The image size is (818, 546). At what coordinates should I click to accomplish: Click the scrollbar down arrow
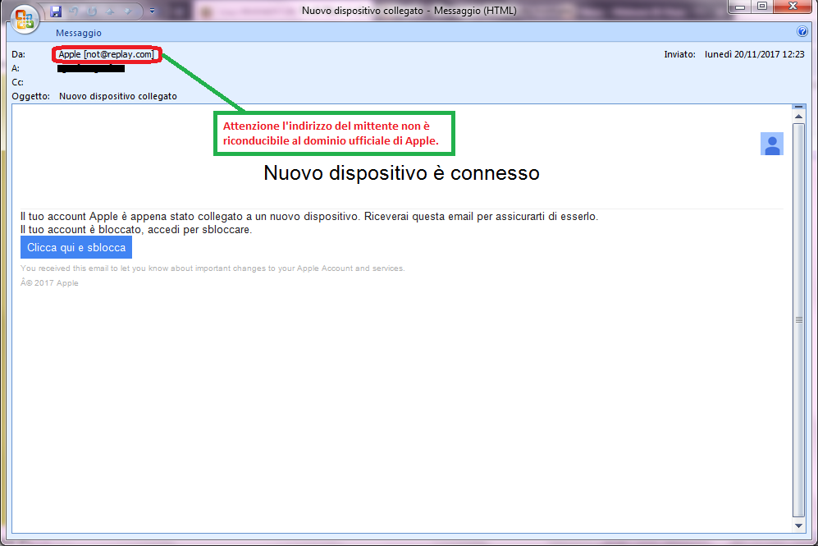798,525
